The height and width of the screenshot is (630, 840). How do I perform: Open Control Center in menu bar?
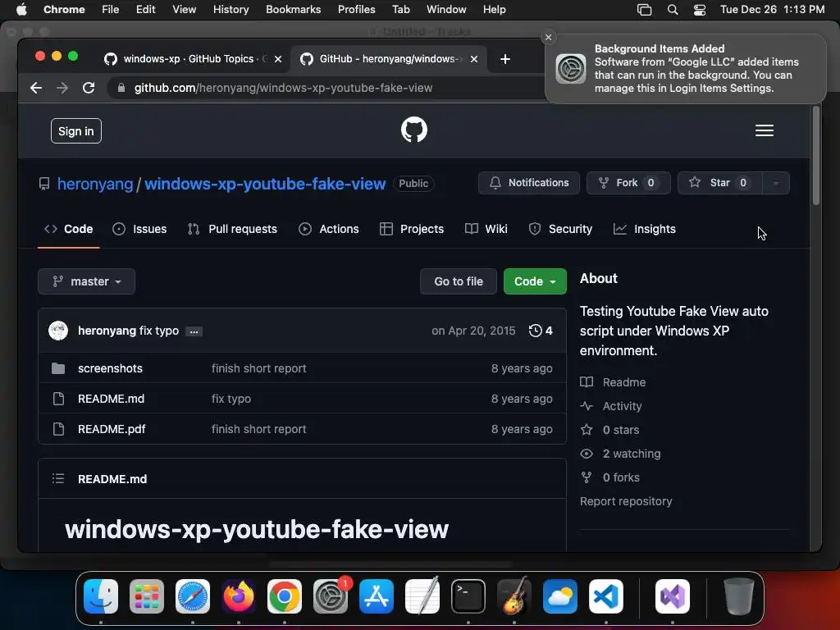coord(699,10)
